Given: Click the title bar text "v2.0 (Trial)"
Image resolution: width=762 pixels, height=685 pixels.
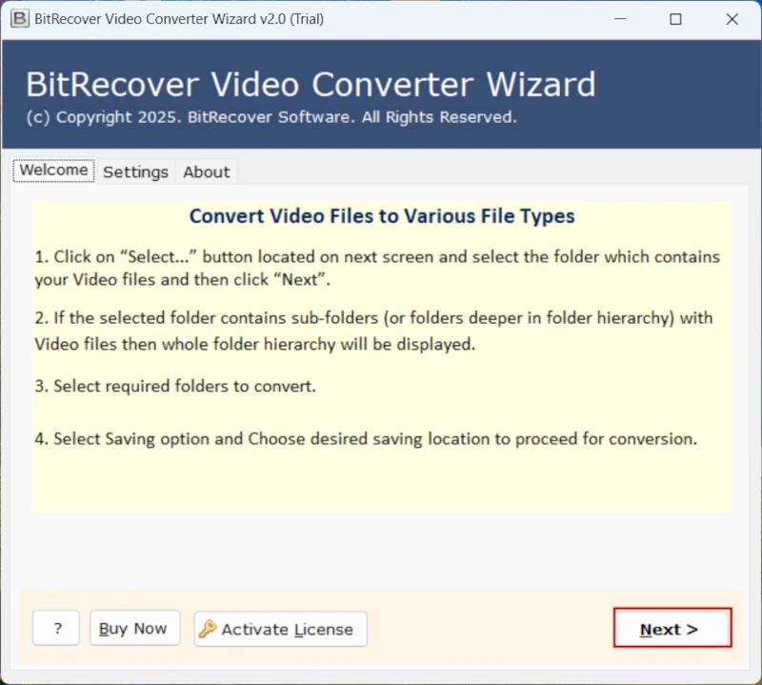Looking at the screenshot, I should click(291, 19).
